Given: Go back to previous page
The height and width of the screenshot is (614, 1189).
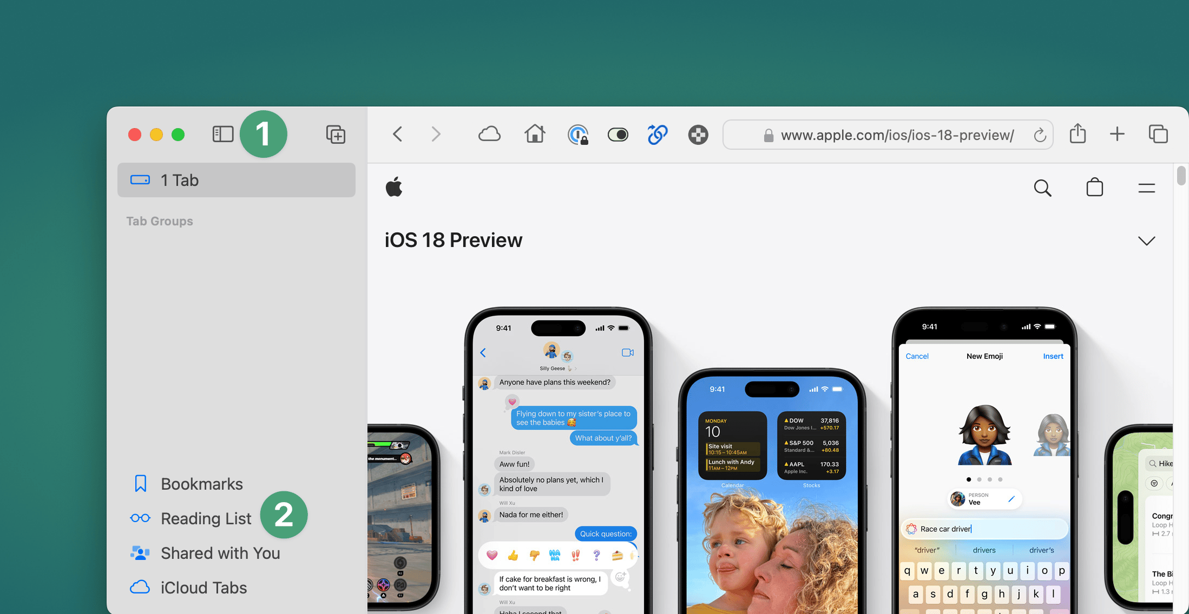Looking at the screenshot, I should click(397, 134).
